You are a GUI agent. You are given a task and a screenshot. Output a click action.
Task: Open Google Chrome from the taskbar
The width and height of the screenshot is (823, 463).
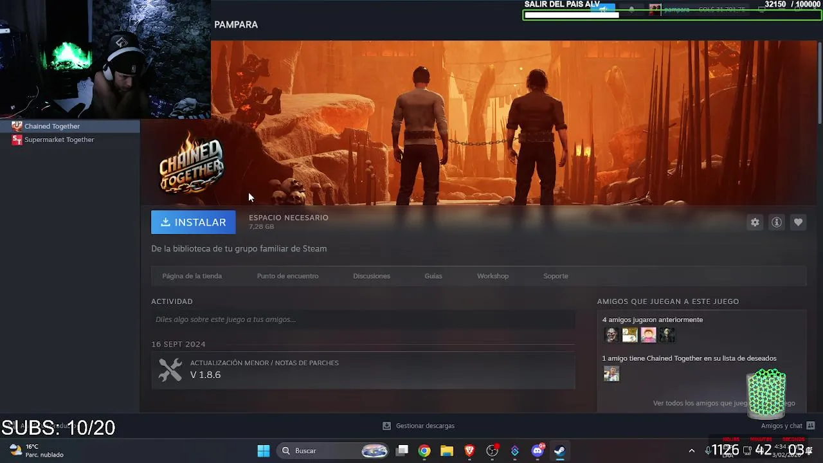424,451
